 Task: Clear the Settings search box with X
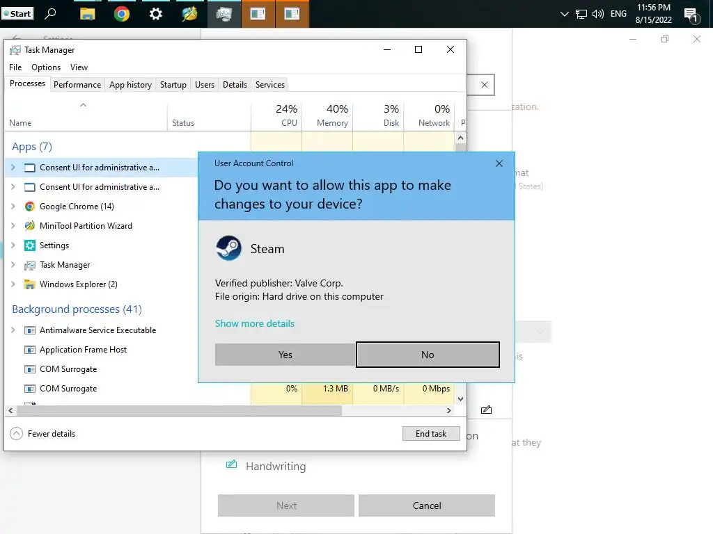(485, 85)
